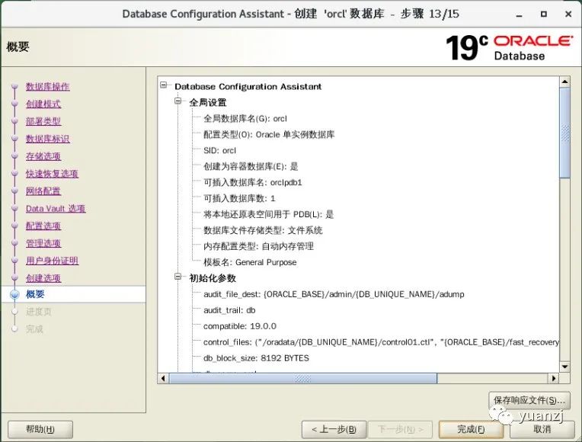
Task: Collapse the 初始化参数 tree section
Action: (178, 277)
